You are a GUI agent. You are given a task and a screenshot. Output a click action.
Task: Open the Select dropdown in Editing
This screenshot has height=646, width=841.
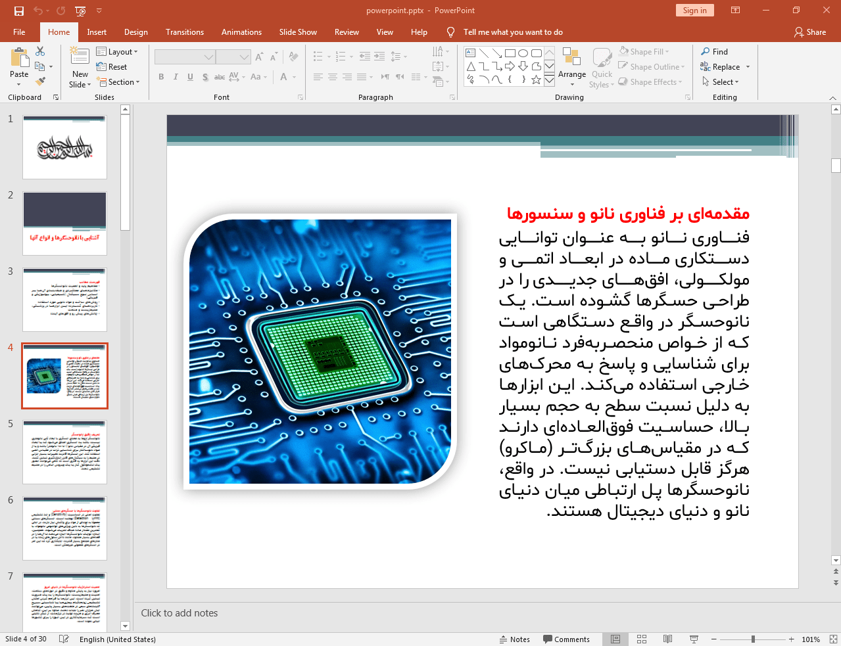(721, 81)
